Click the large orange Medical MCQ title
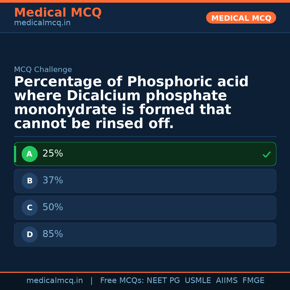Viewport: 290px width, 290px height. [x=58, y=13]
